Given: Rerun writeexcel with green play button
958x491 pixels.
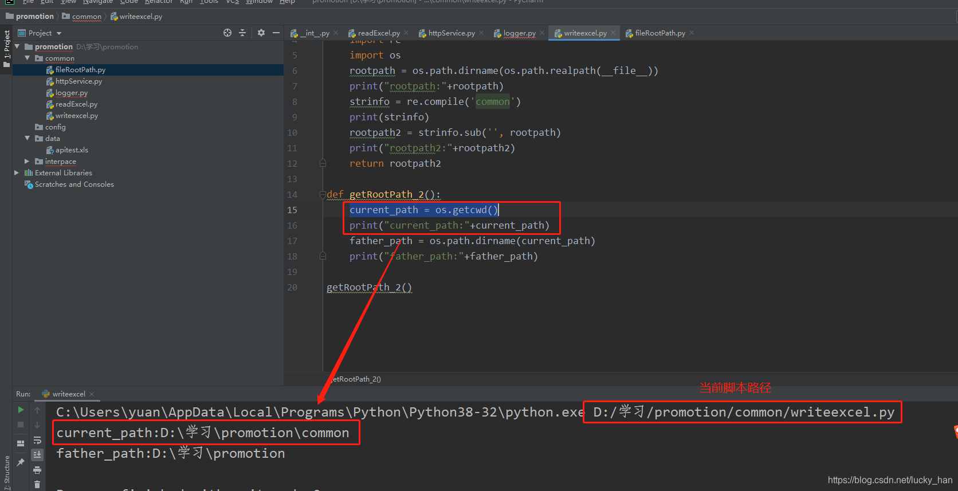Looking at the screenshot, I should 21,410.
